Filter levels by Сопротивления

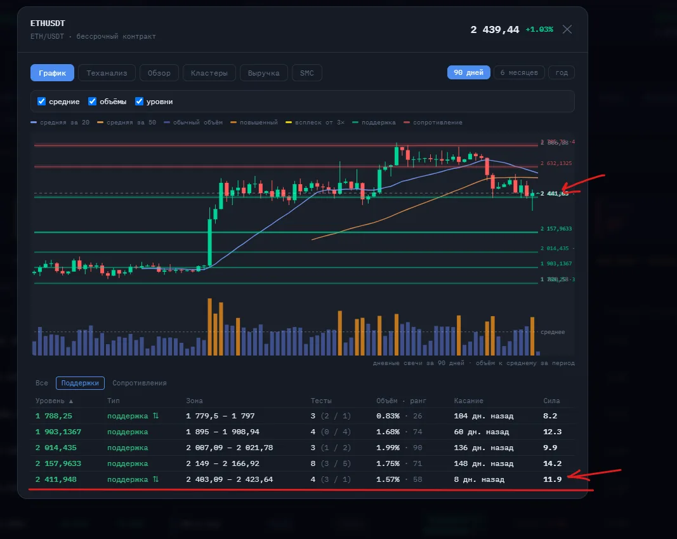click(140, 383)
